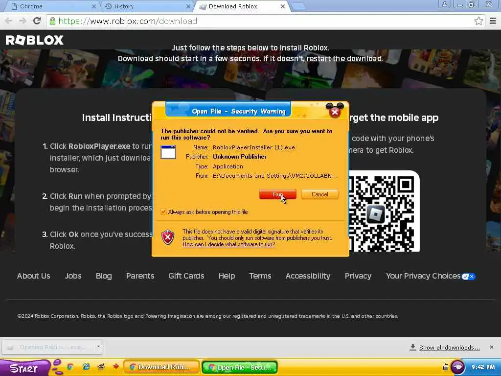Image resolution: width=501 pixels, height=376 pixels.
Task: Open the Chrome hamburger menu
Action: 493,21
